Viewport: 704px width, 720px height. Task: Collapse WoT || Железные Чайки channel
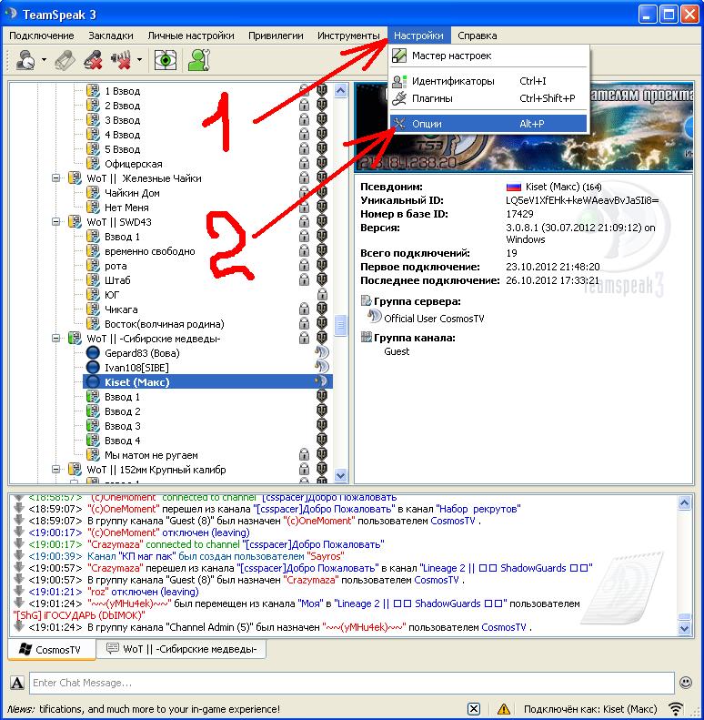click(56, 178)
